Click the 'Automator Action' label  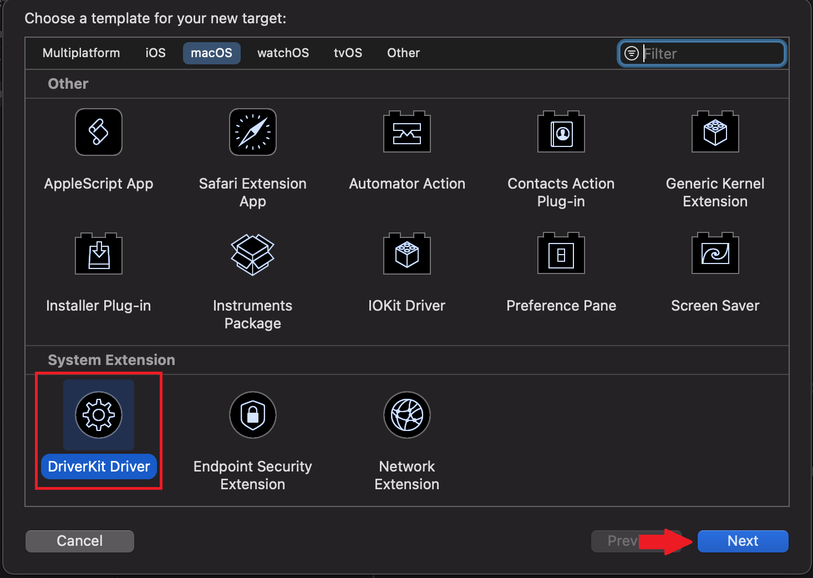tap(407, 184)
